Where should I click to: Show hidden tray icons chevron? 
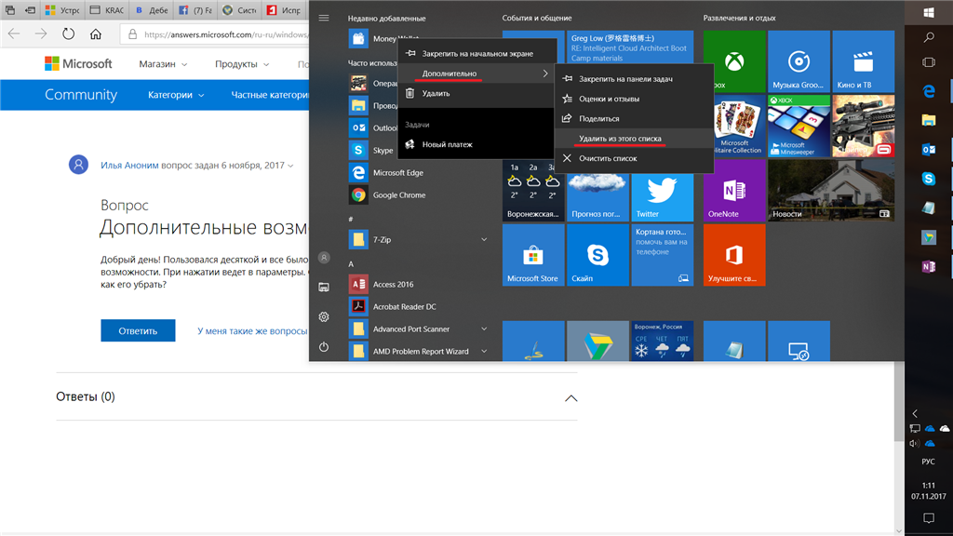click(x=915, y=413)
